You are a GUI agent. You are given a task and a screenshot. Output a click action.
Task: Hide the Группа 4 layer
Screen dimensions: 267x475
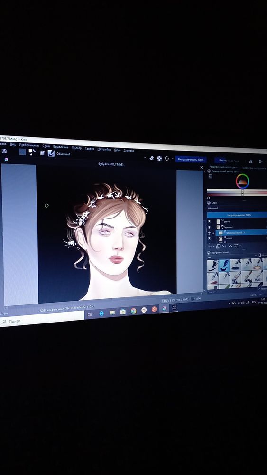coord(209,227)
